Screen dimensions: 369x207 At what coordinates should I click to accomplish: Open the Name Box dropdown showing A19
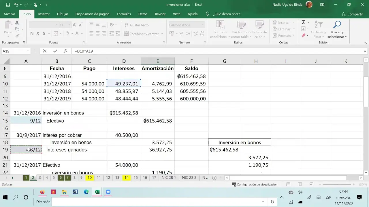[x=28, y=51]
